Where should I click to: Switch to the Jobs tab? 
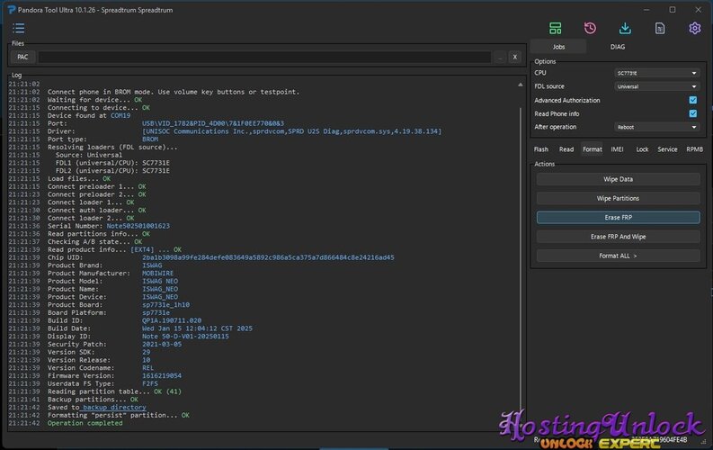(558, 47)
